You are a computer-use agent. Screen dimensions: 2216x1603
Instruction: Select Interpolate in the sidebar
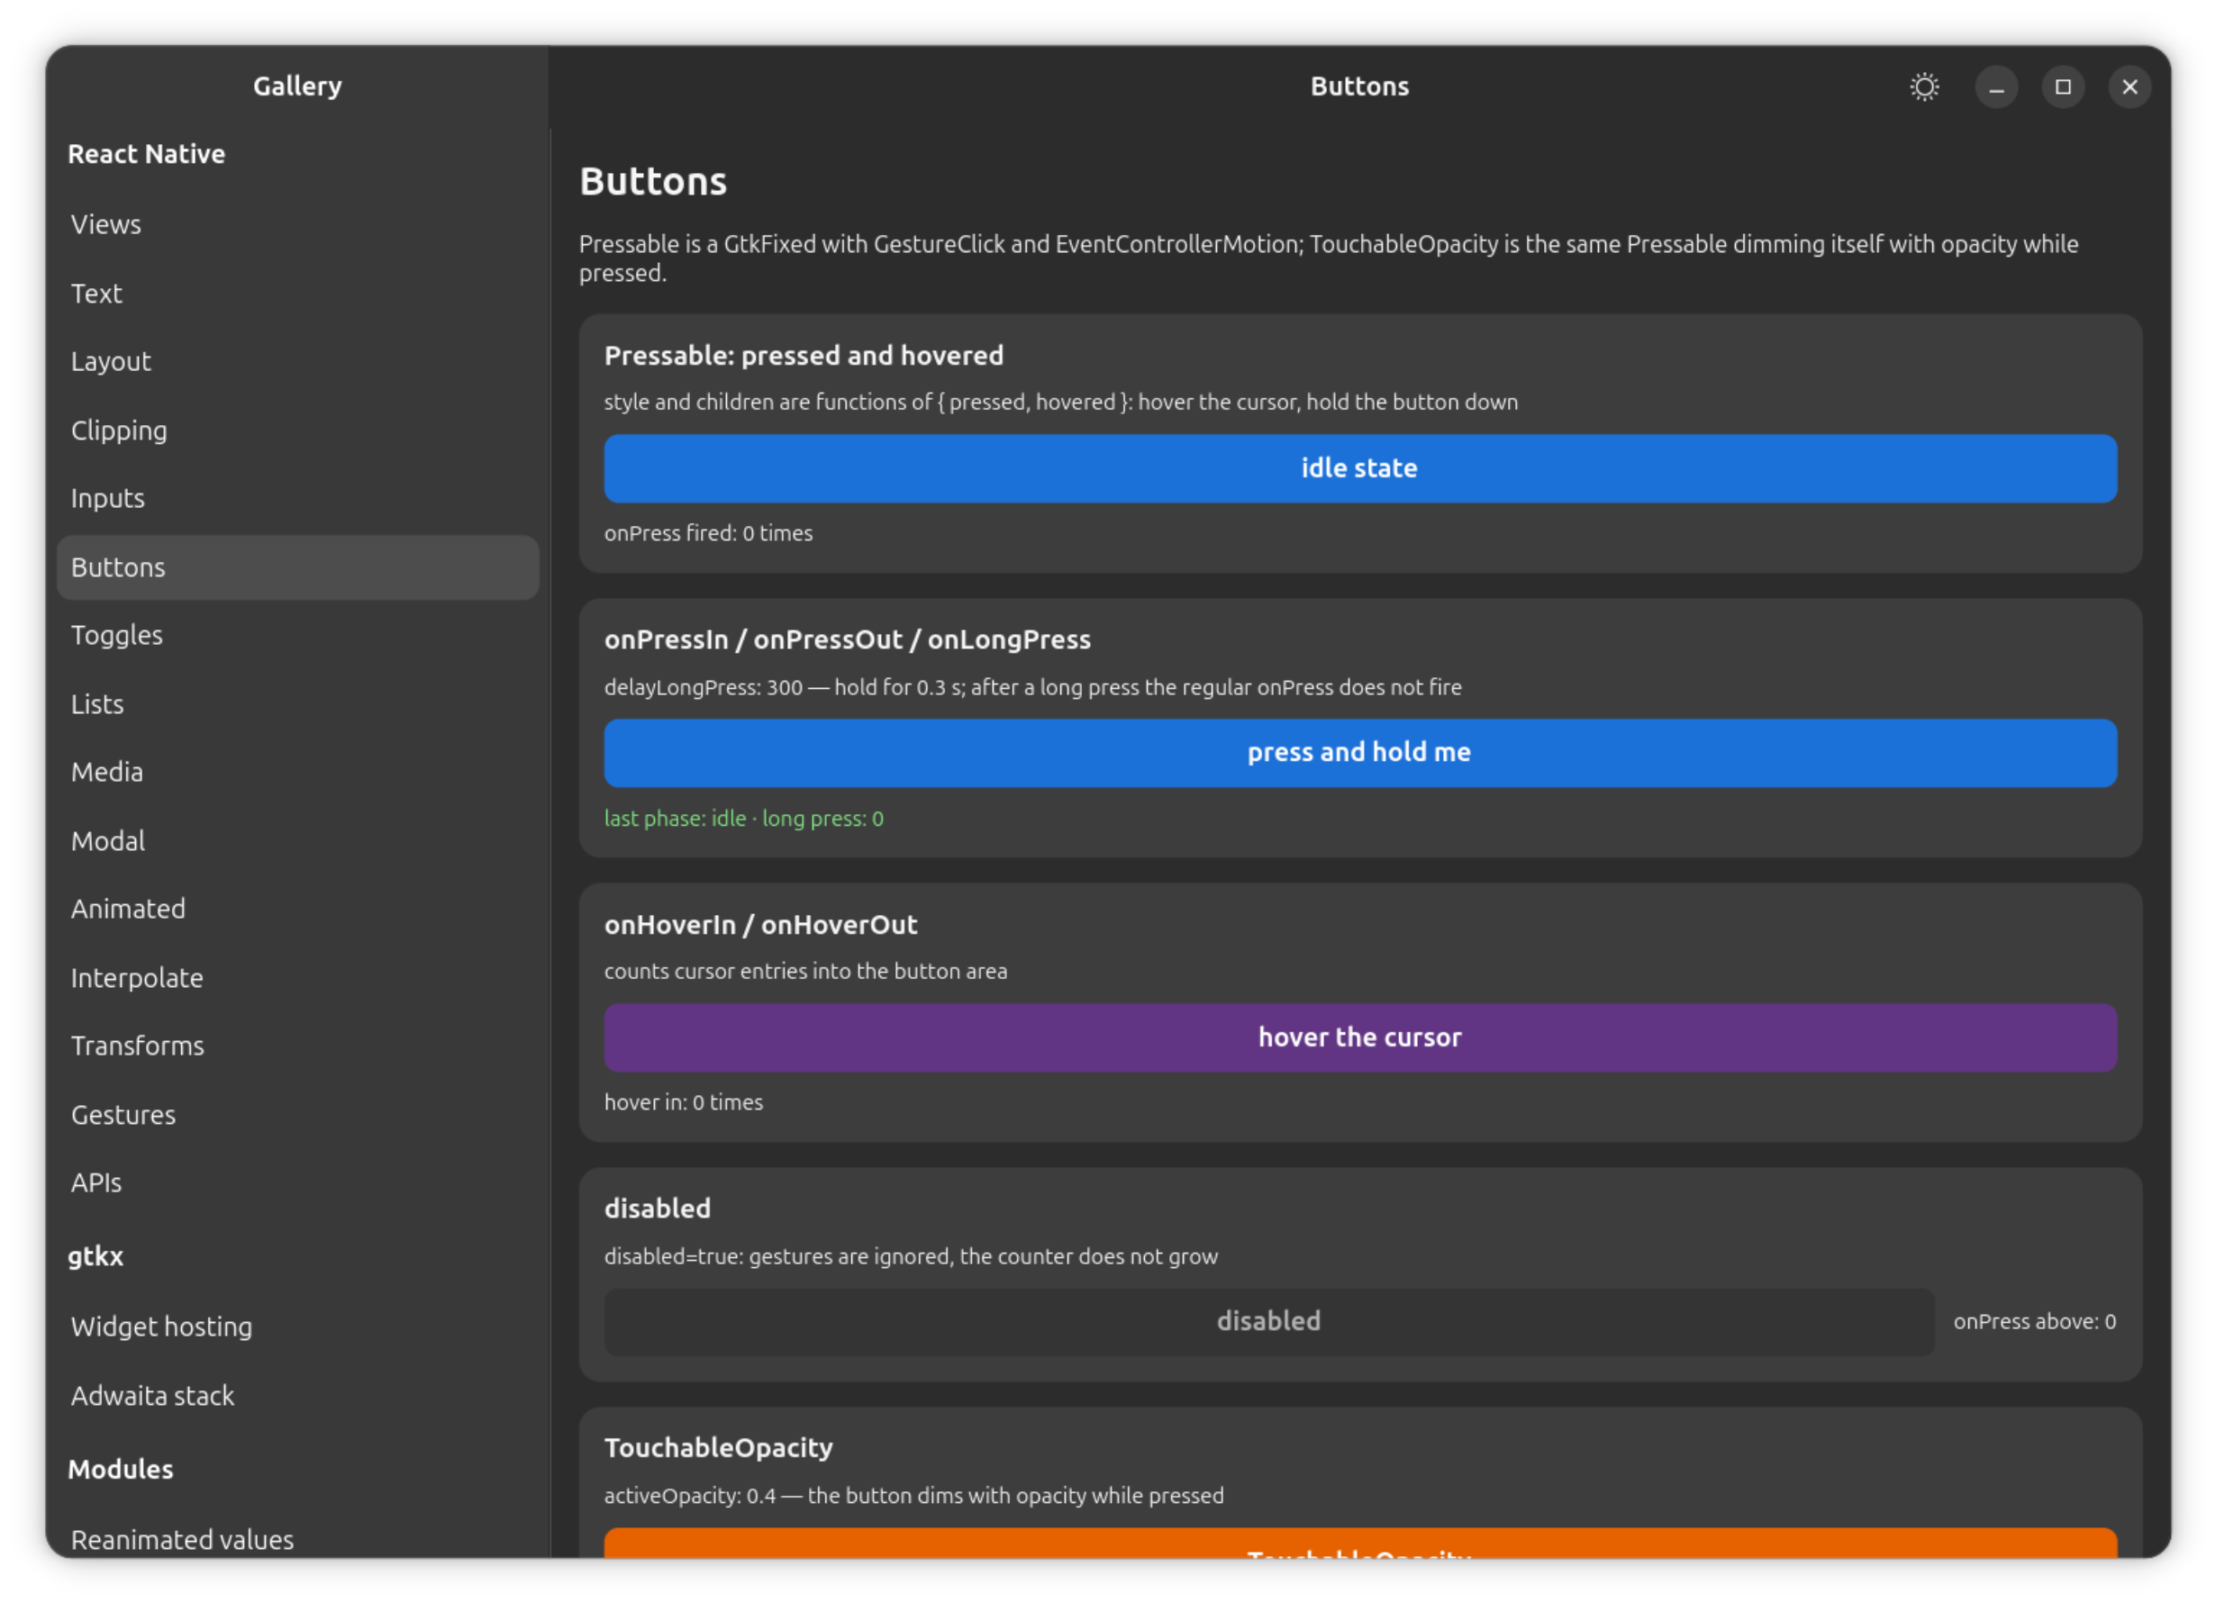coord(298,977)
